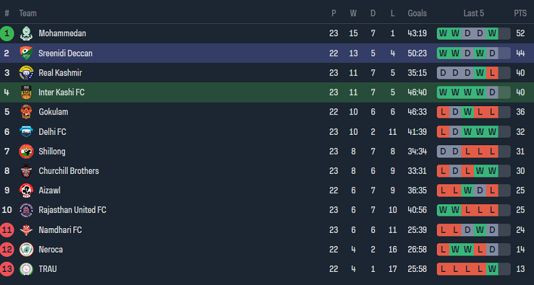
Task: Click the Last 5 column header
Action: click(474, 13)
